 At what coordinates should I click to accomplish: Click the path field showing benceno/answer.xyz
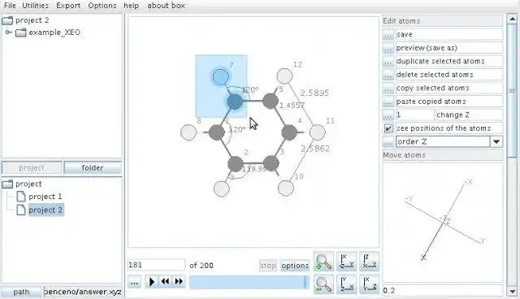click(x=83, y=292)
